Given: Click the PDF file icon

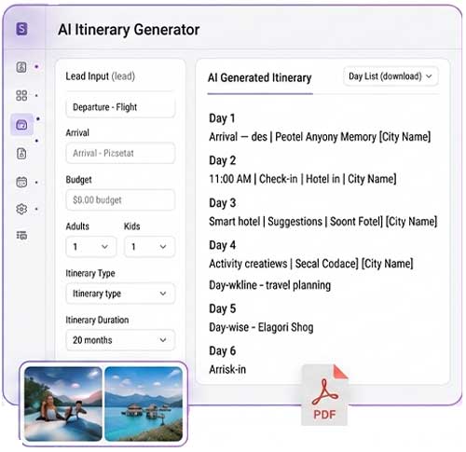Looking at the screenshot, I should point(324,394).
